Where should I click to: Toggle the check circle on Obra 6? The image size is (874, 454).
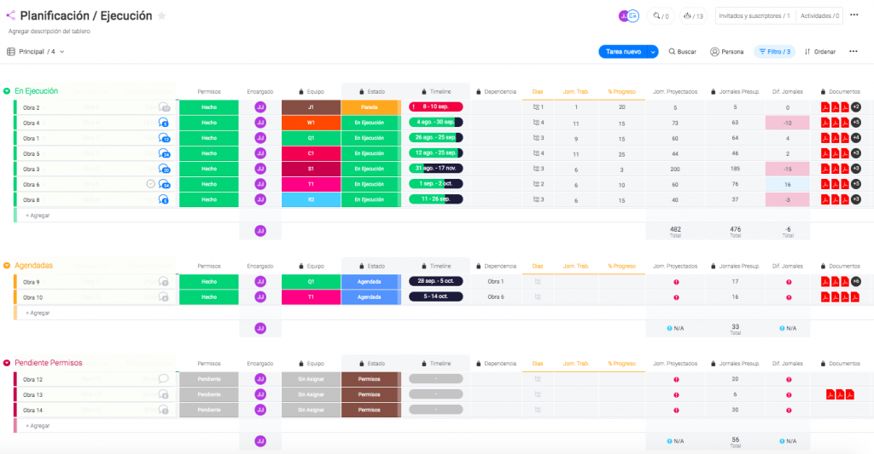(x=151, y=184)
